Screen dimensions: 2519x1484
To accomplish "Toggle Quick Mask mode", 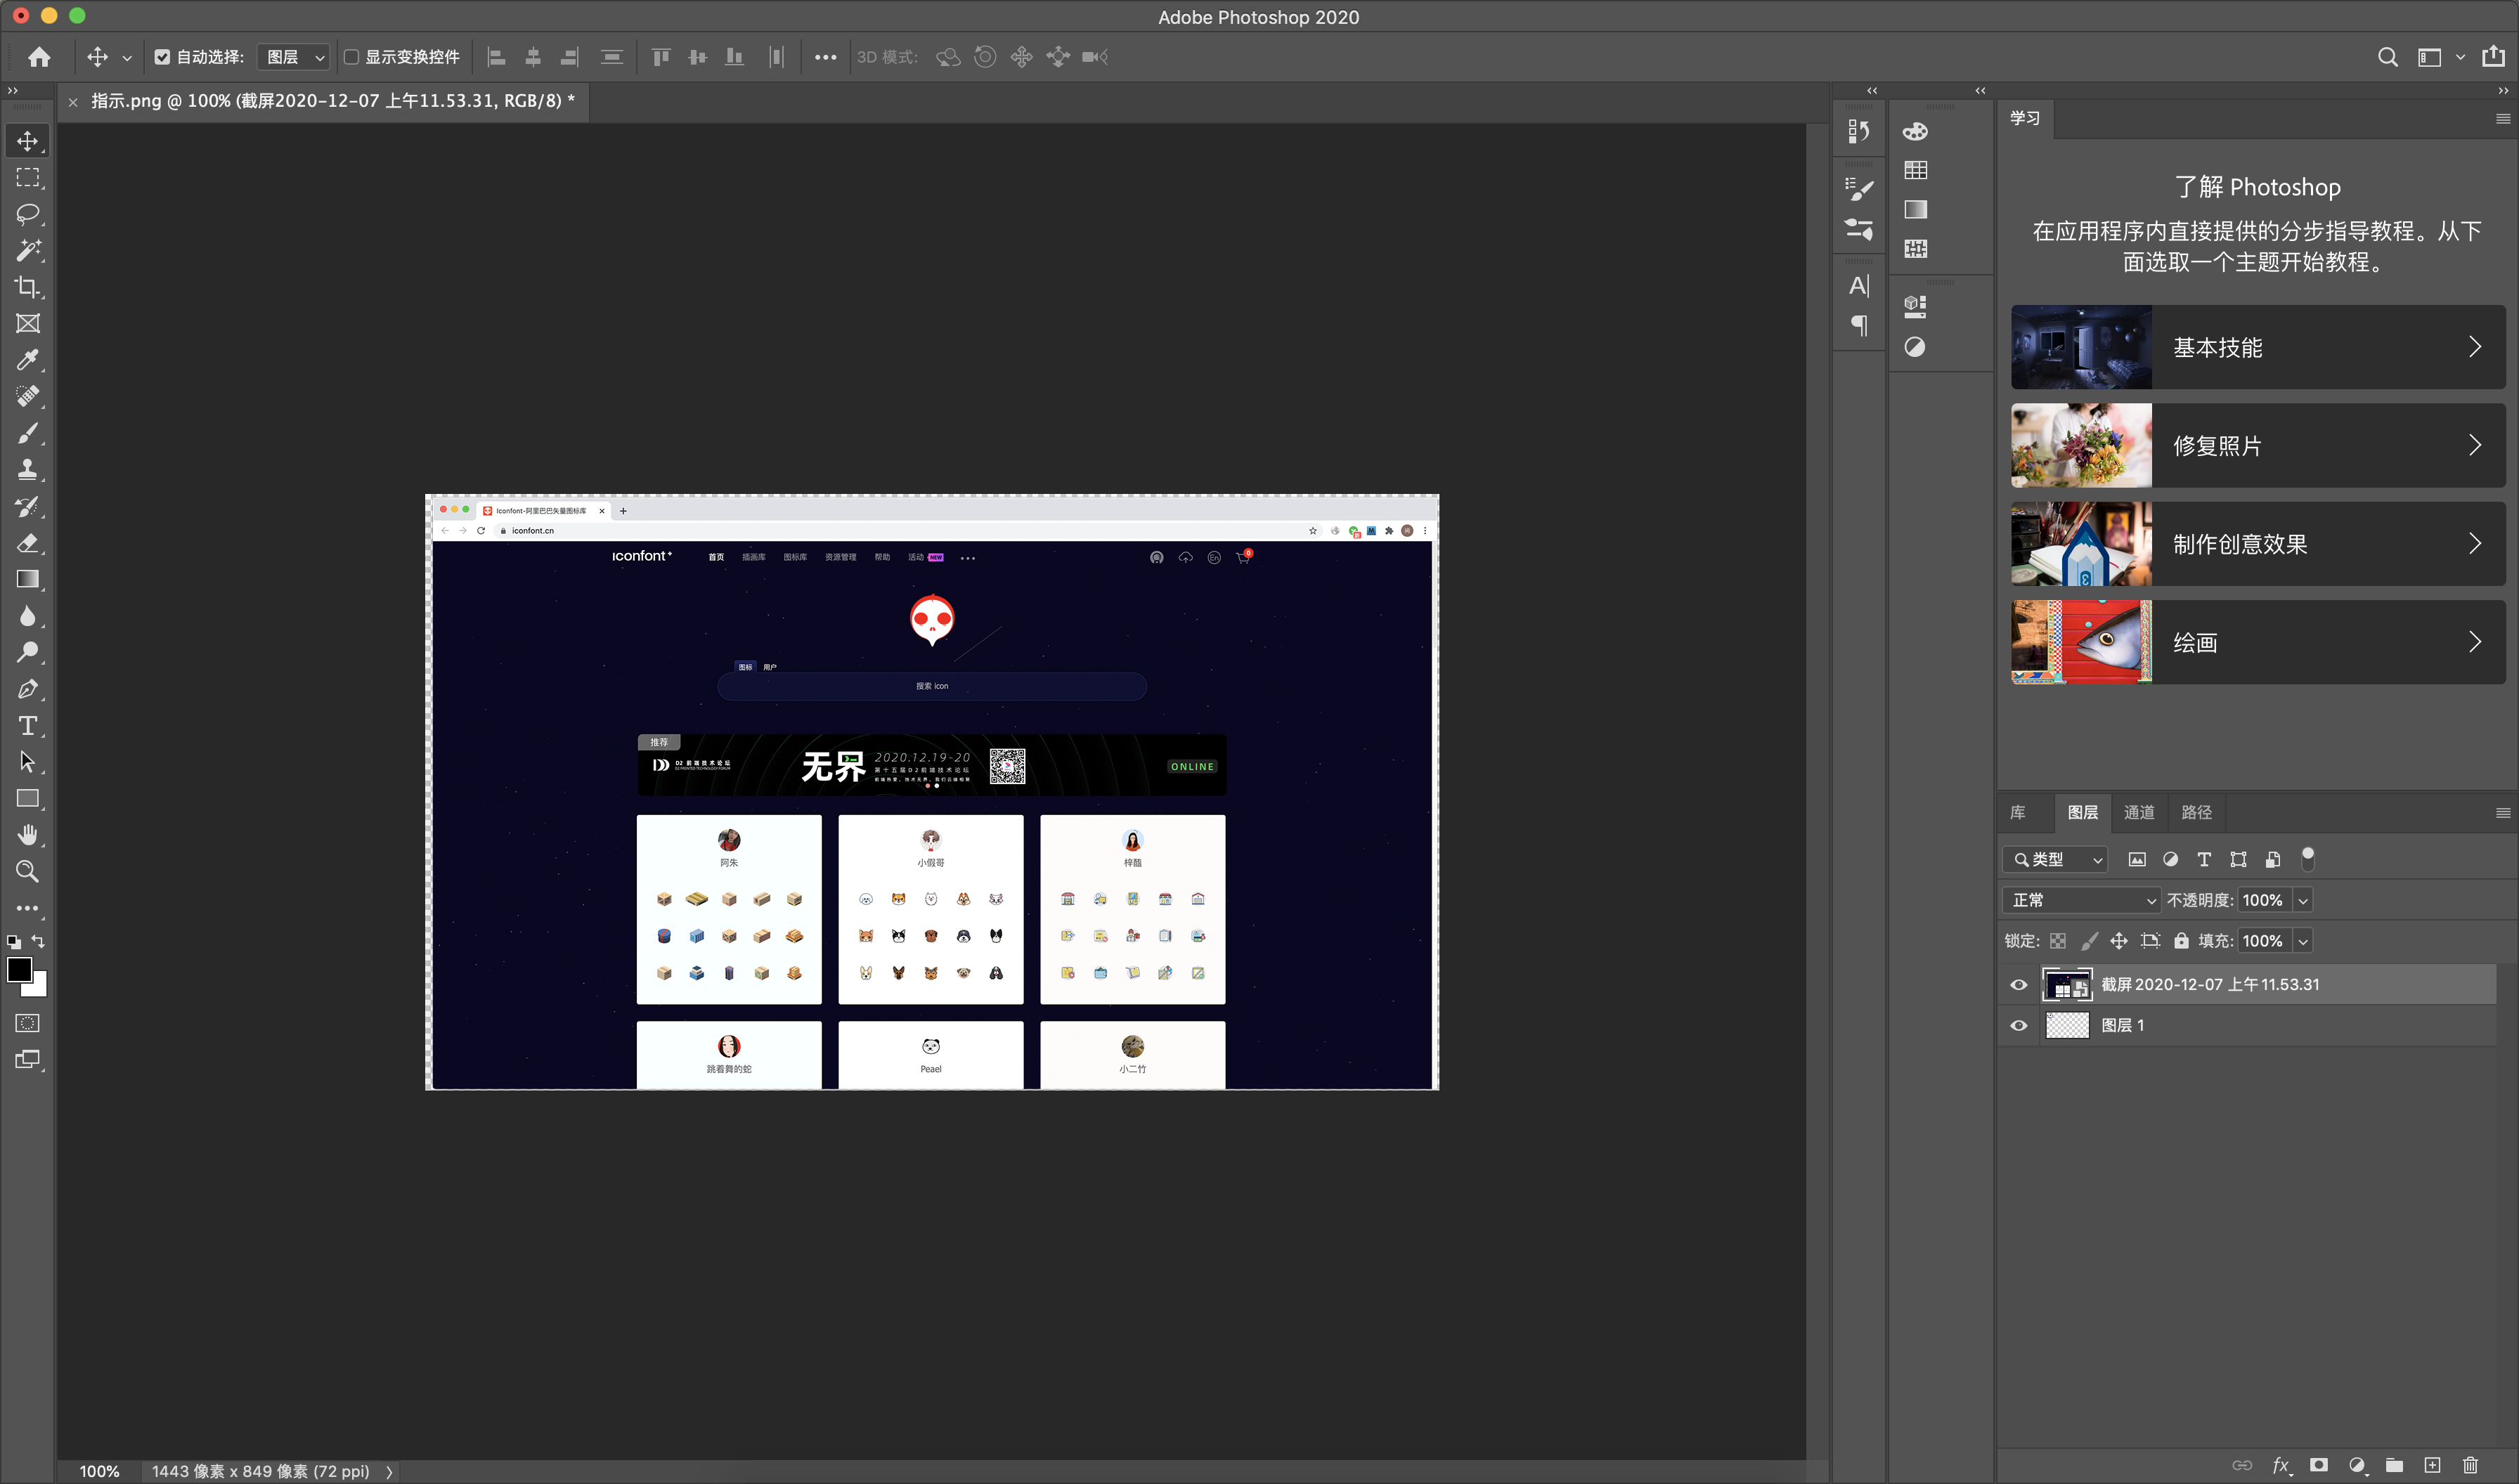I will (x=28, y=1023).
